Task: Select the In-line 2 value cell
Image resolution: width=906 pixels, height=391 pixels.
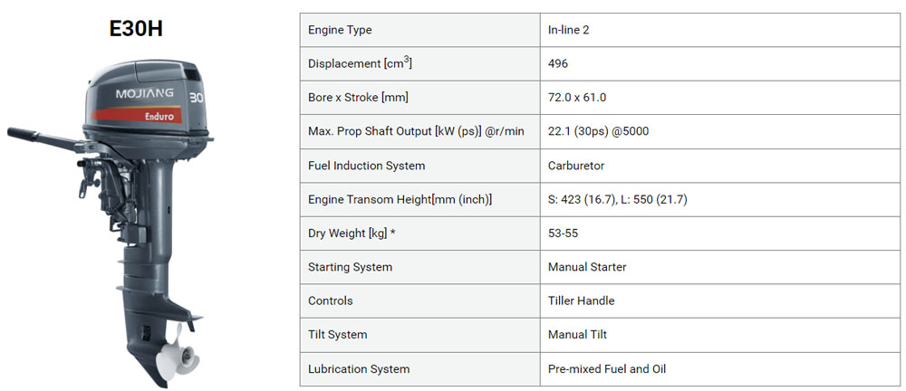Action: 719,30
